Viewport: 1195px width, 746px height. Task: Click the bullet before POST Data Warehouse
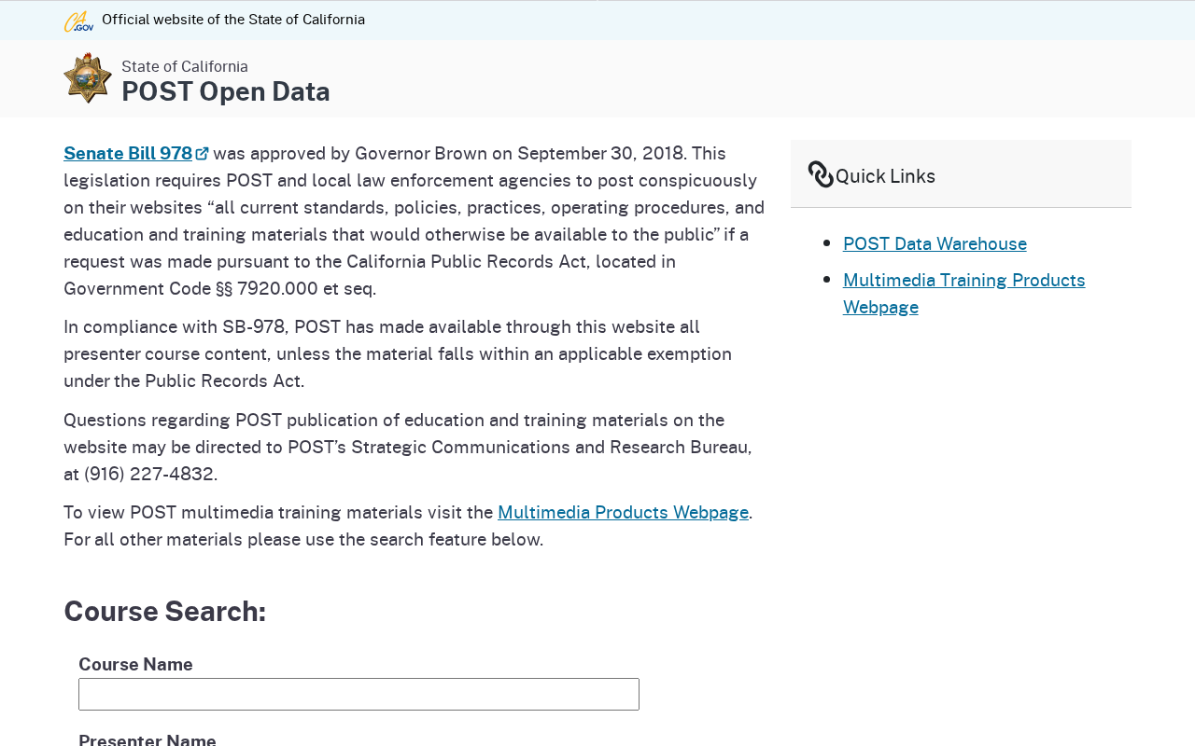827,243
